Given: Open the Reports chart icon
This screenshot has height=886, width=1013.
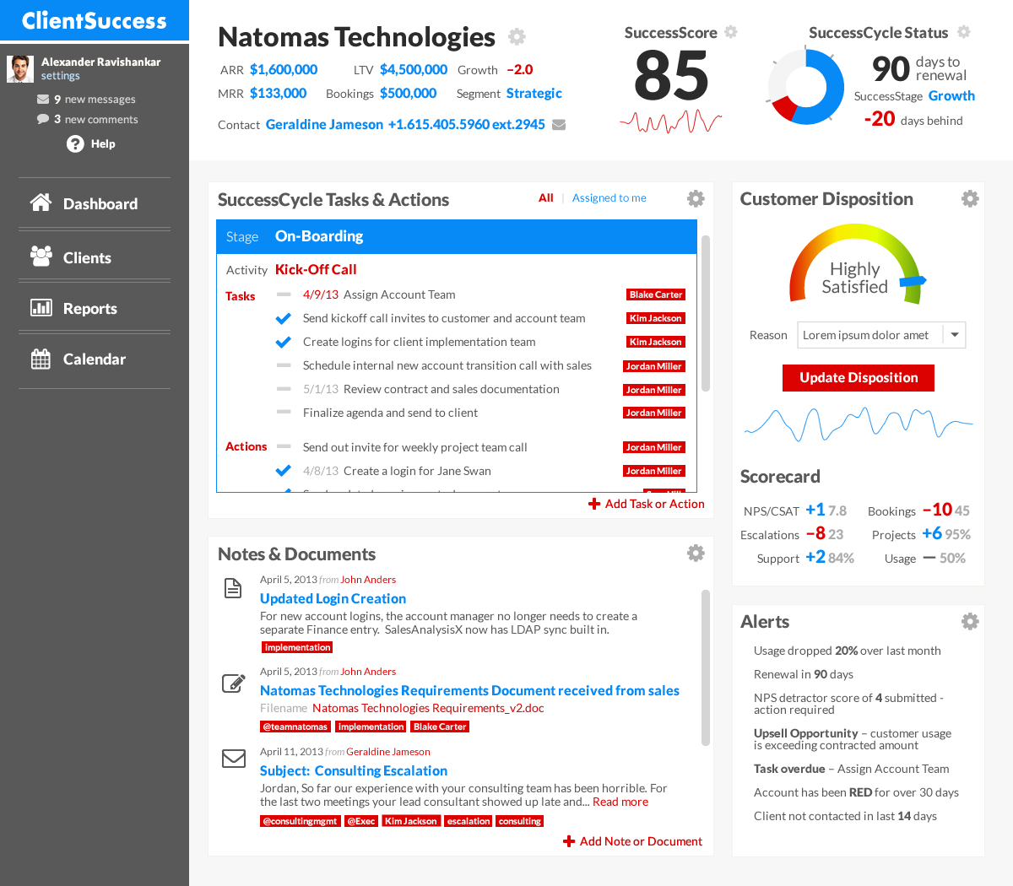Looking at the screenshot, I should [41, 307].
